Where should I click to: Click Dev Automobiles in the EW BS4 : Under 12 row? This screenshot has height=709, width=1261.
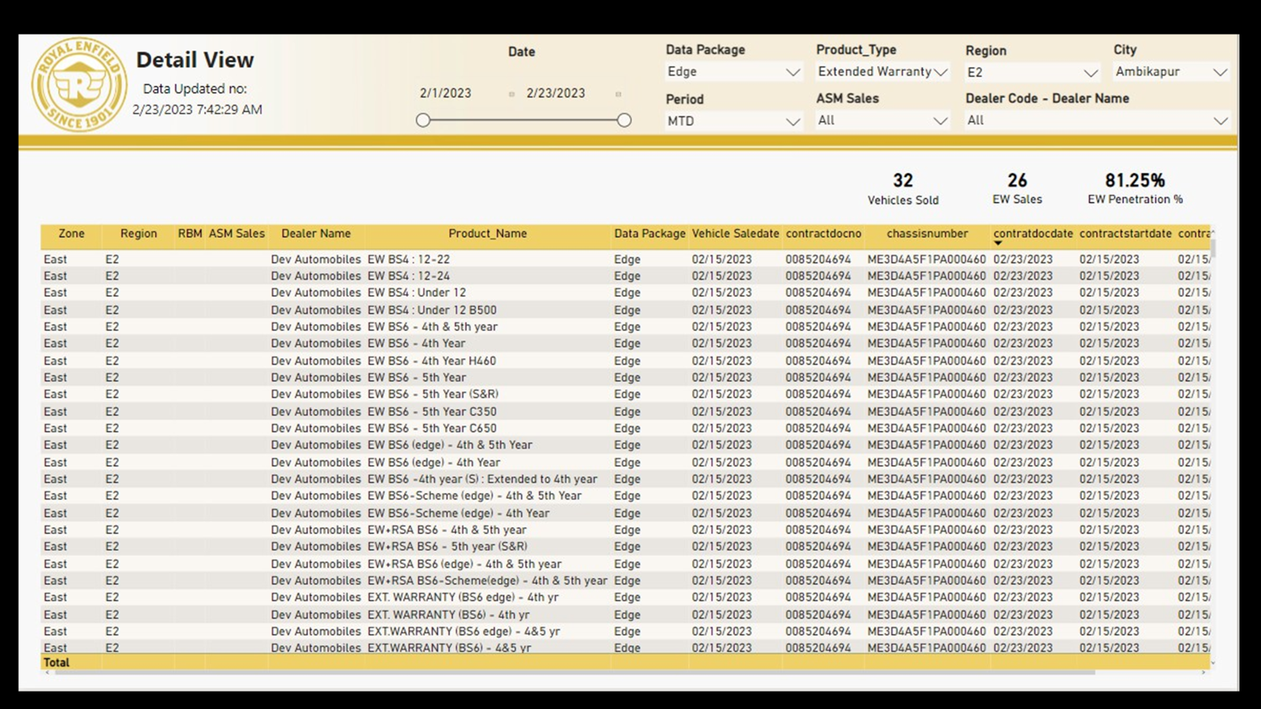click(315, 292)
